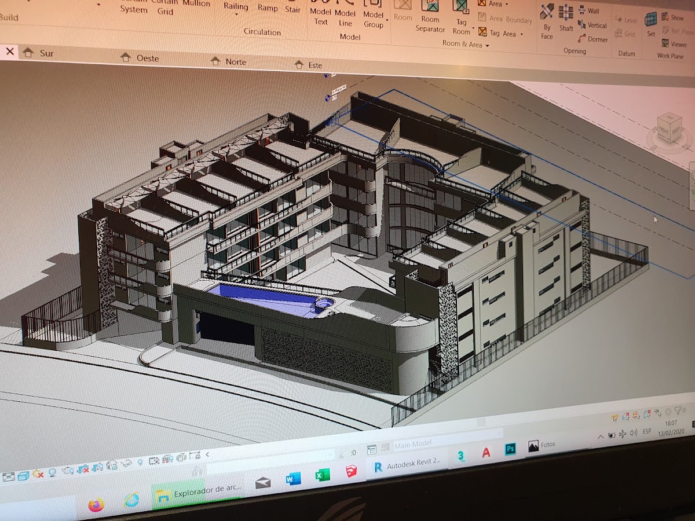Screen dimensions: 695x521
Task: Switch to the Oeste view tab
Action: click(x=147, y=58)
